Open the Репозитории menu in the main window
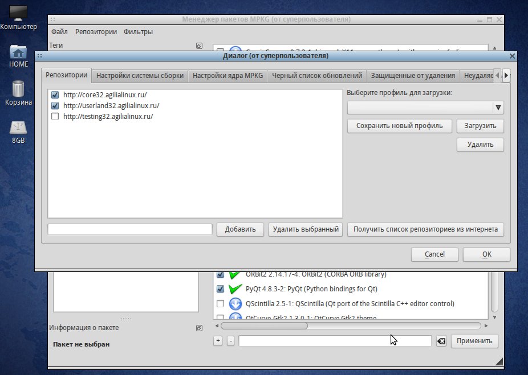 click(96, 32)
